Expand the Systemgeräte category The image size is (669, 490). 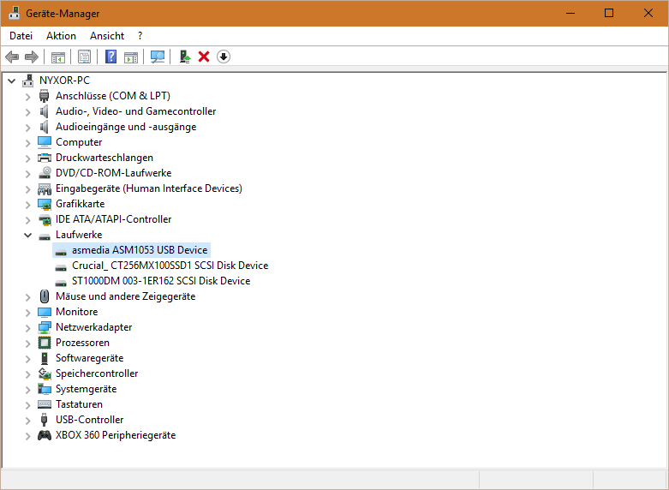point(27,389)
